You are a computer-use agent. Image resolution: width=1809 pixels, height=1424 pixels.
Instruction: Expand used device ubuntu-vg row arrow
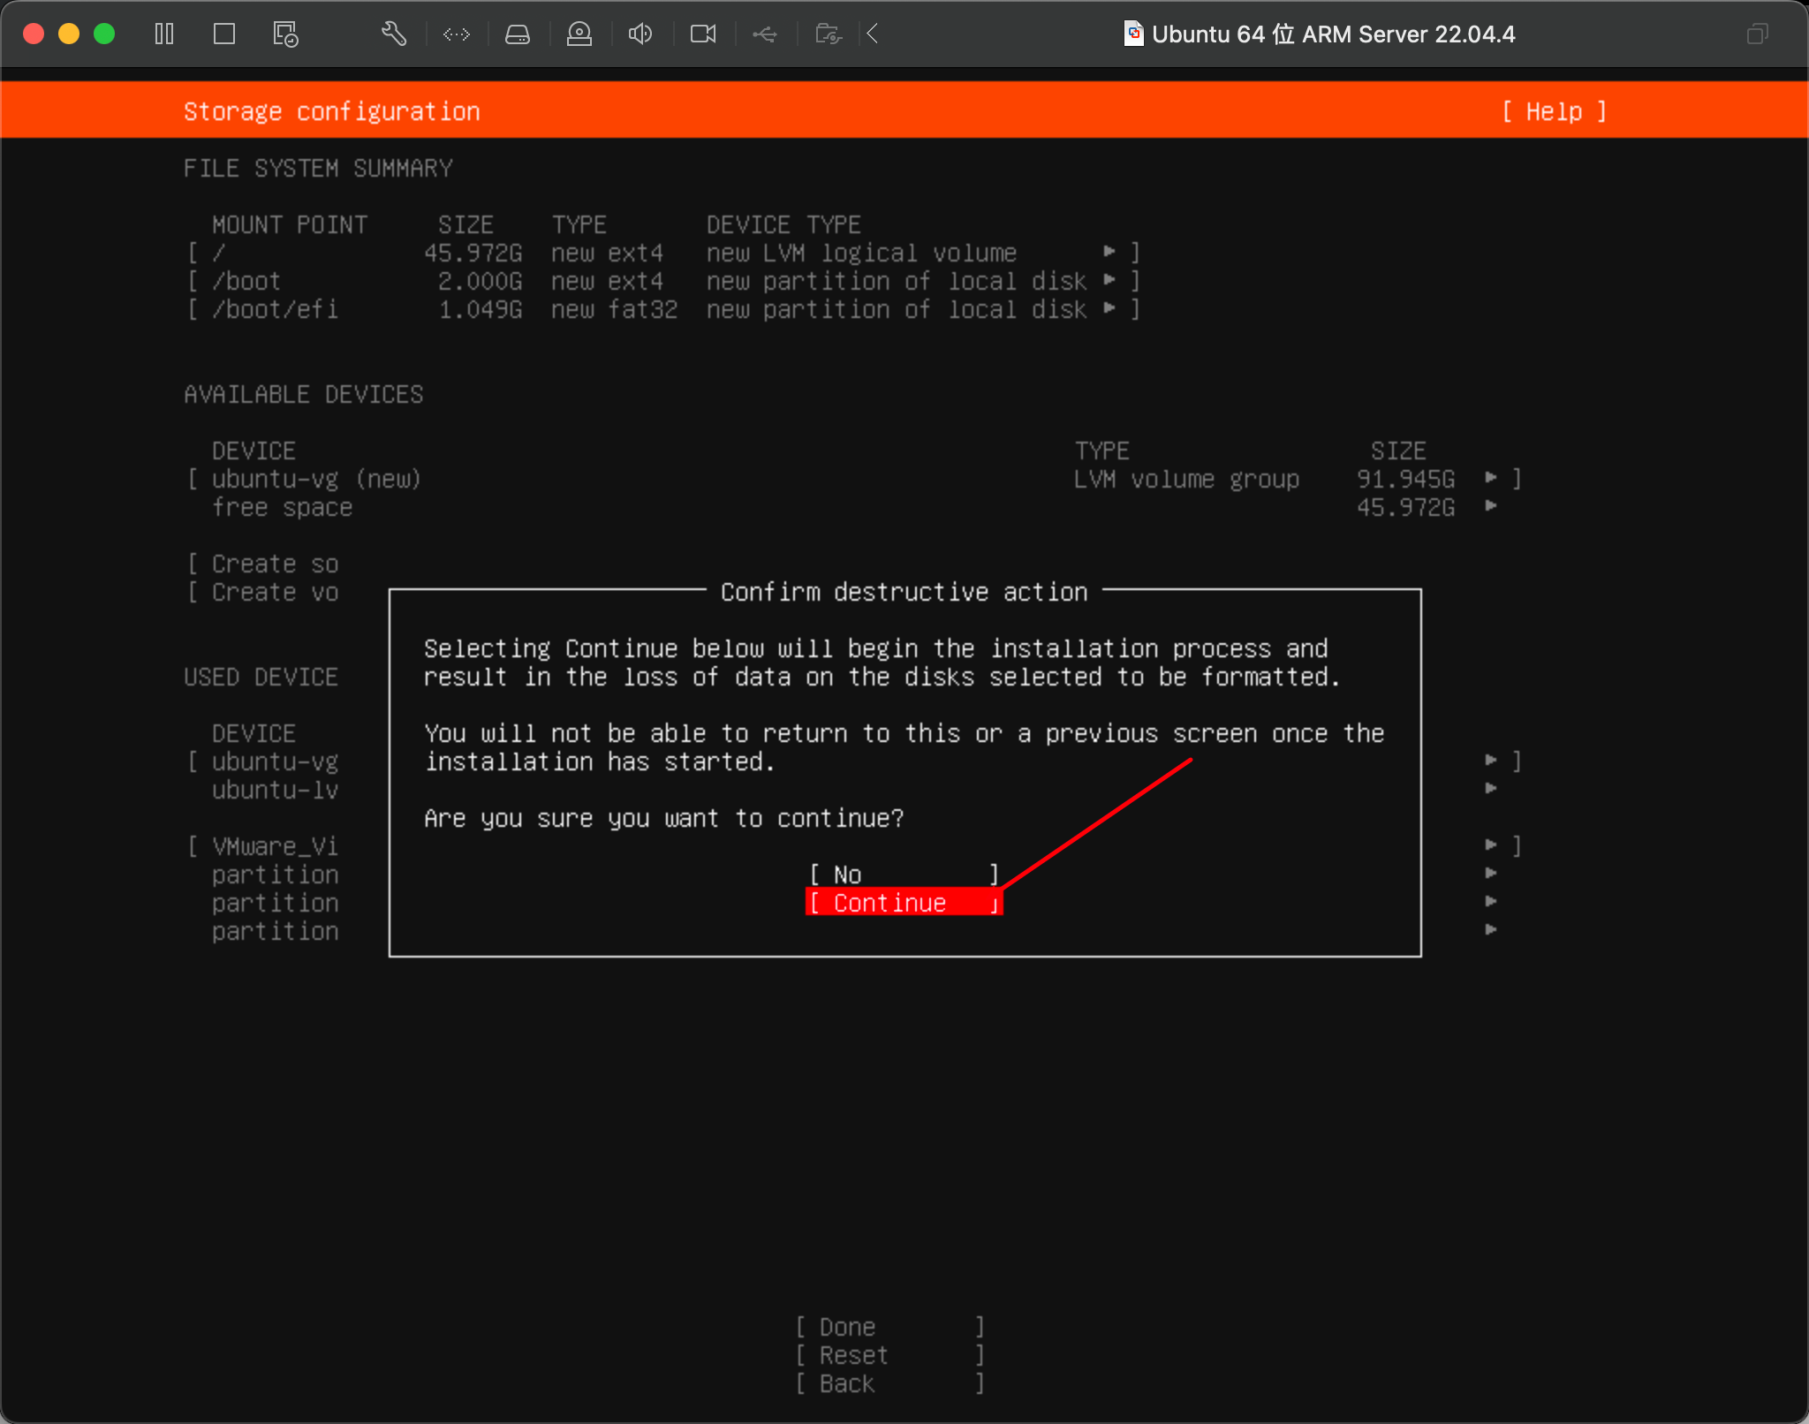click(x=1491, y=761)
